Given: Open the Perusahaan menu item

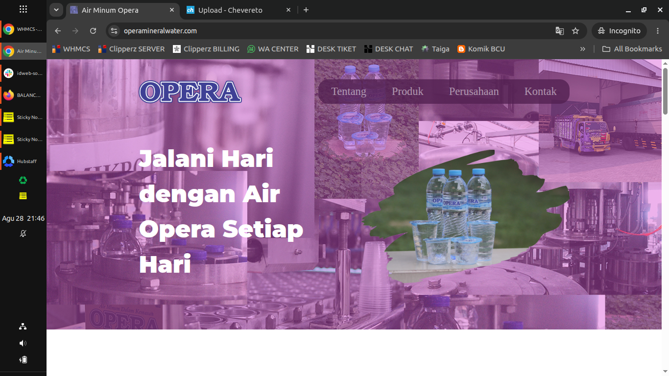Looking at the screenshot, I should click(474, 92).
